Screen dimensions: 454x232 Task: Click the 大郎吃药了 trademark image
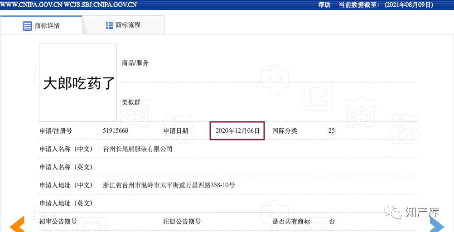(78, 82)
